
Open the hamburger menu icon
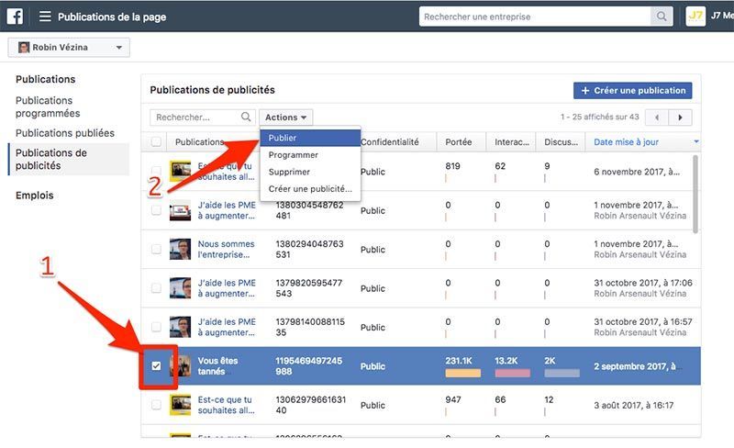pos(45,17)
